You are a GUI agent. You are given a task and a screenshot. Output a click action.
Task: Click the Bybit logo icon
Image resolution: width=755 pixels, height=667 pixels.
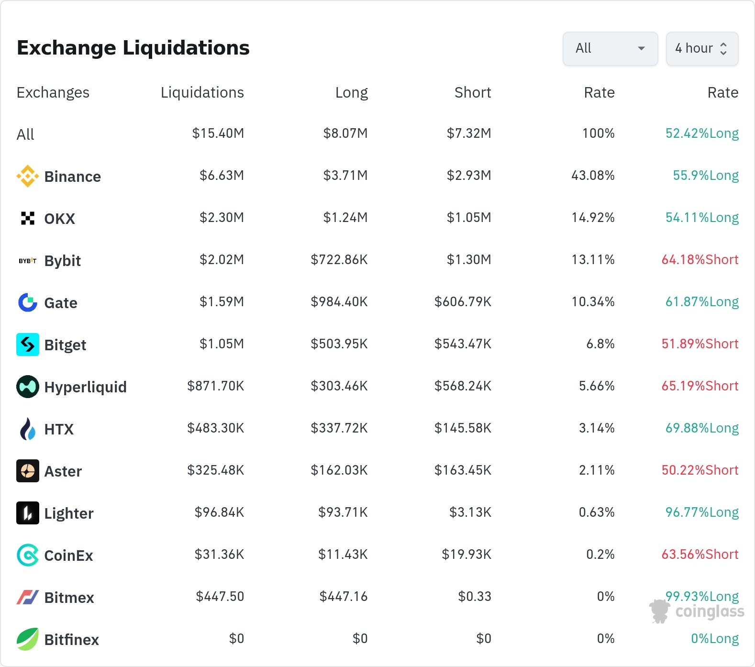coord(28,261)
